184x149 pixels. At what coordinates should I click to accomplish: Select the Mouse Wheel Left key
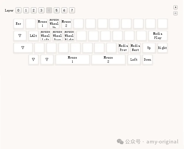coord(46,36)
